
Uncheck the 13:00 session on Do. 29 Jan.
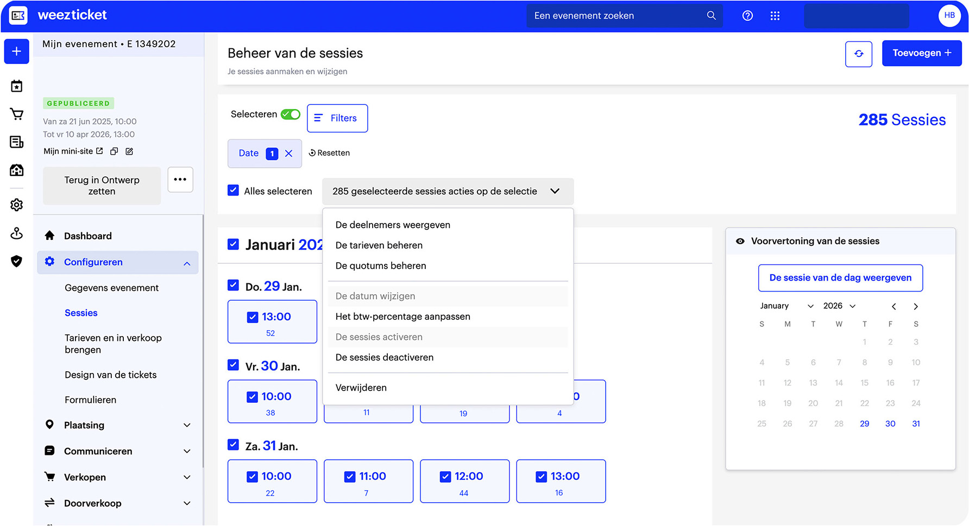tap(252, 316)
